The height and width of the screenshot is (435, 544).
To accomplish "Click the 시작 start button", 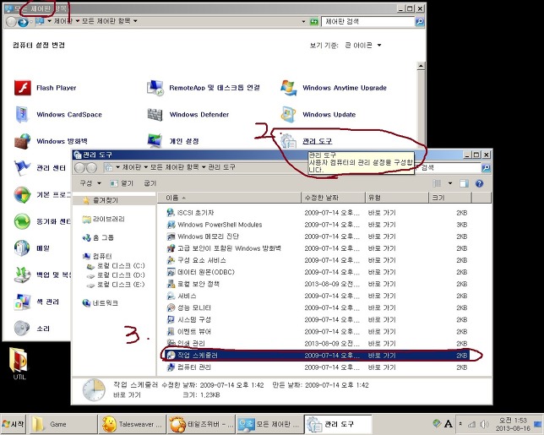I will [x=14, y=424].
